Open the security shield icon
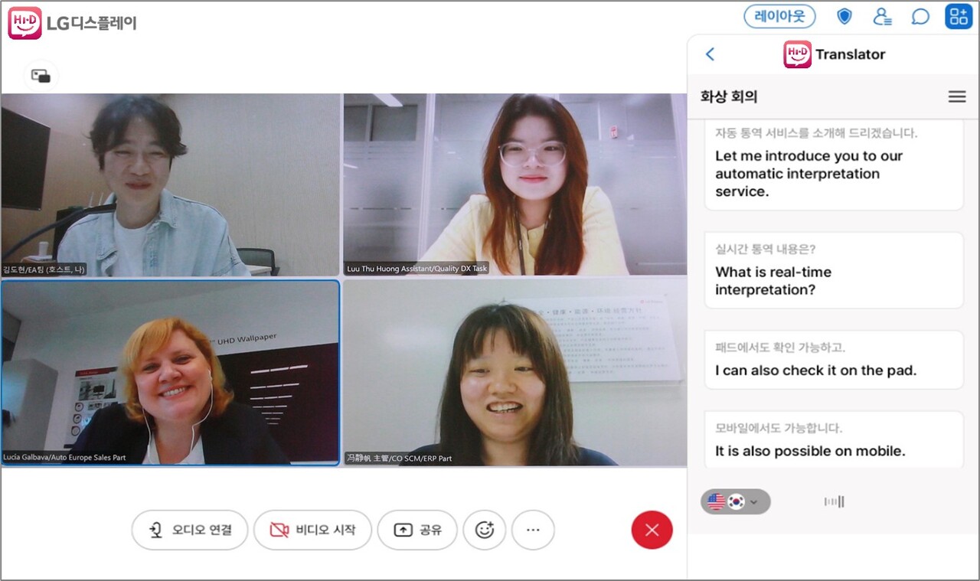 (x=844, y=16)
